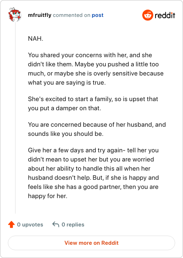Click the 'commented on' header text
This screenshot has width=183, height=258.
pos(71,15)
